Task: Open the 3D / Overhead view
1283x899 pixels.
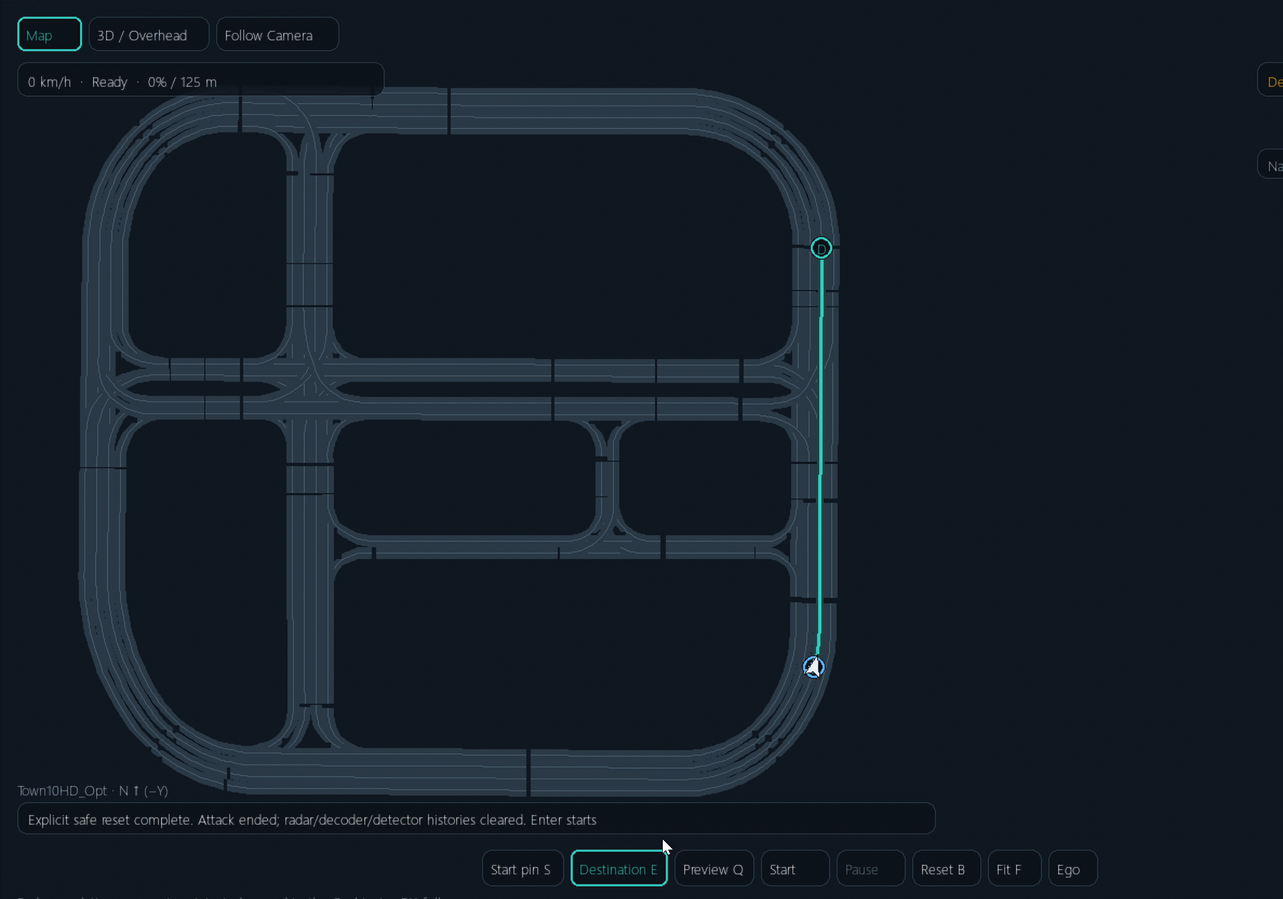Action: 149,35
